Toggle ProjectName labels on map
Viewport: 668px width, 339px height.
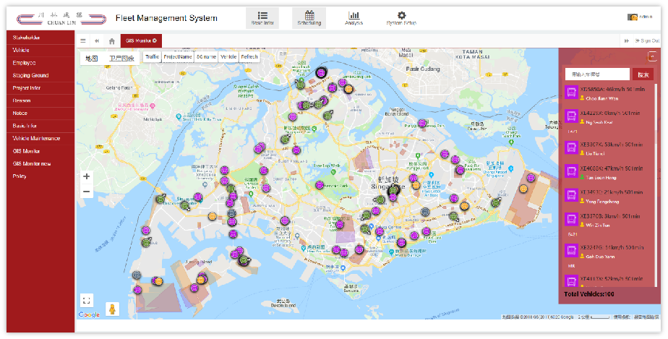(178, 56)
